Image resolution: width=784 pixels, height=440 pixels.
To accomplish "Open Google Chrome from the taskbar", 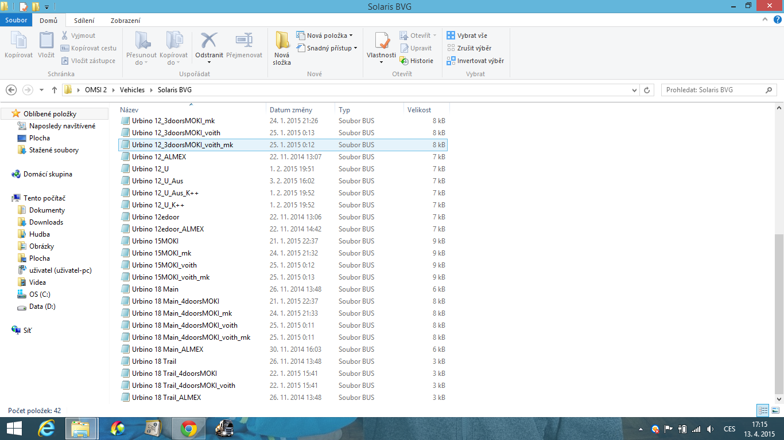I will [189, 428].
